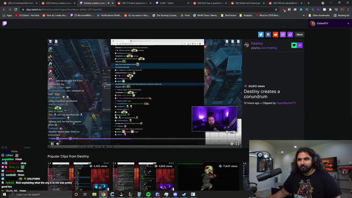Open zombie clip with 11,842 views
This screenshot has height=198, width=352.
[208, 177]
